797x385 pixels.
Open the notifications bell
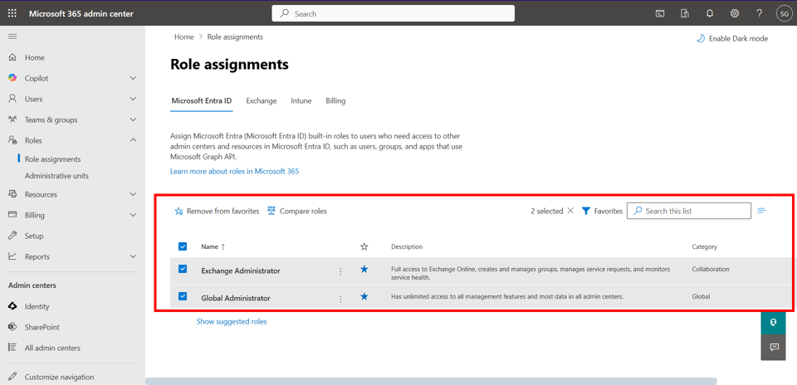(x=710, y=14)
